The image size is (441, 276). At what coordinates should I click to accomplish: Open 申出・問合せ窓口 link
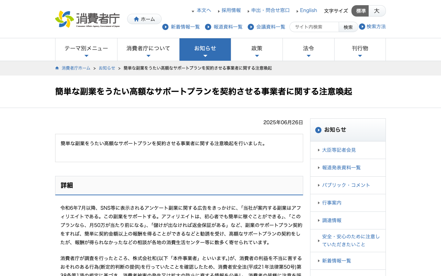click(x=270, y=10)
